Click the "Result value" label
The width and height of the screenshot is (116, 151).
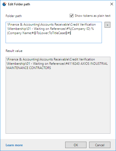[14, 51]
